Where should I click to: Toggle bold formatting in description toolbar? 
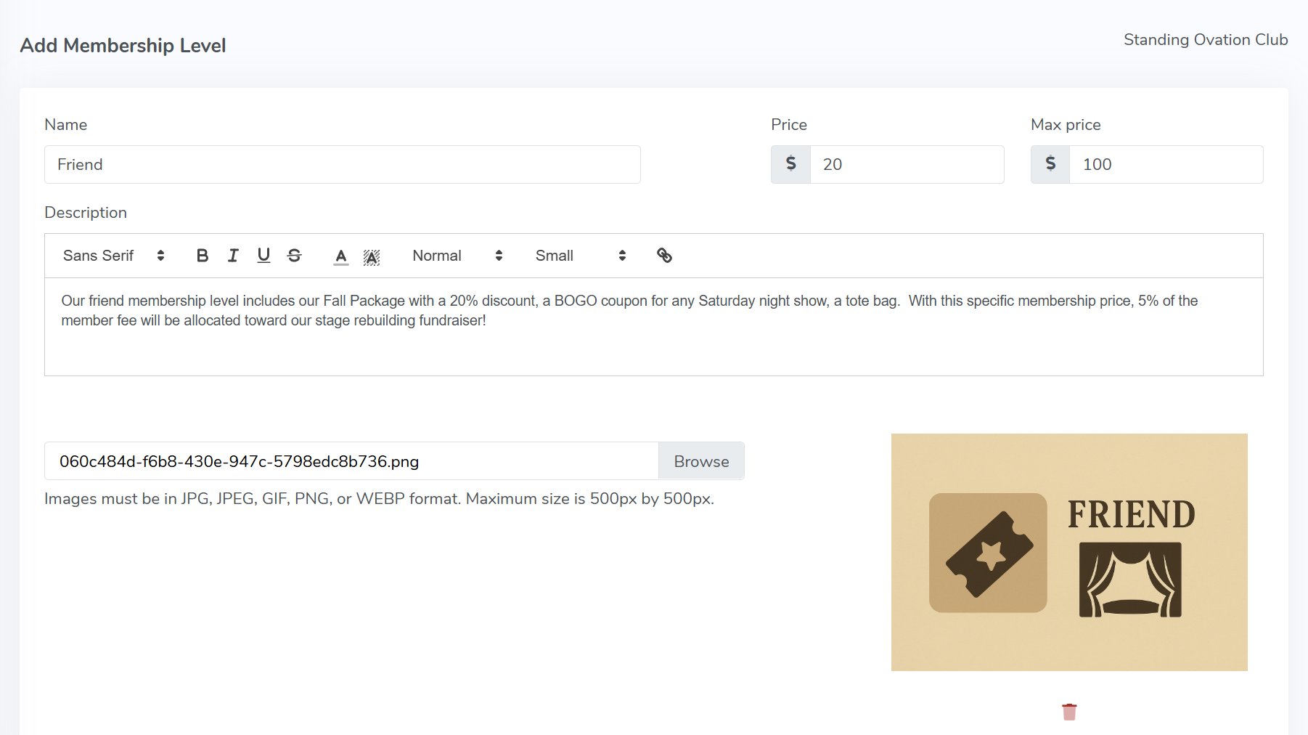pos(203,256)
